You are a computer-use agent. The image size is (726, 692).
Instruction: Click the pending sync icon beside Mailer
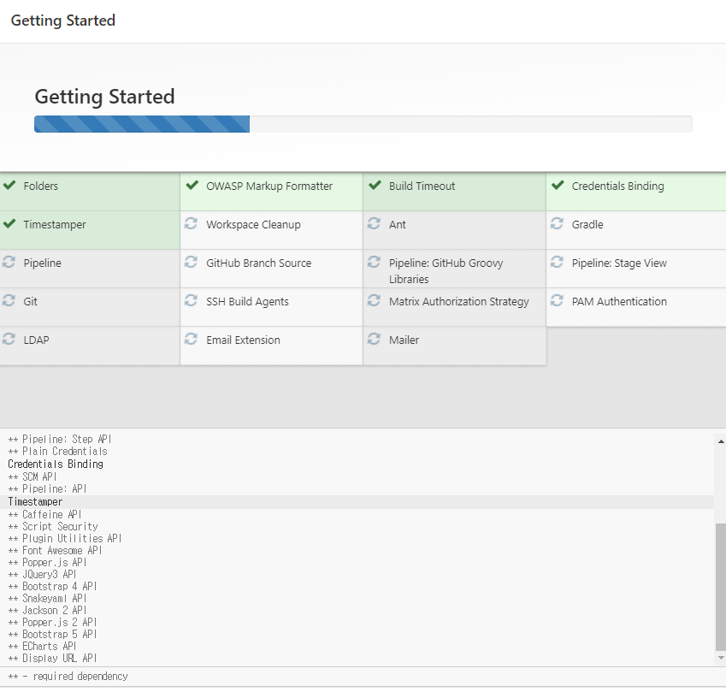[374, 339]
